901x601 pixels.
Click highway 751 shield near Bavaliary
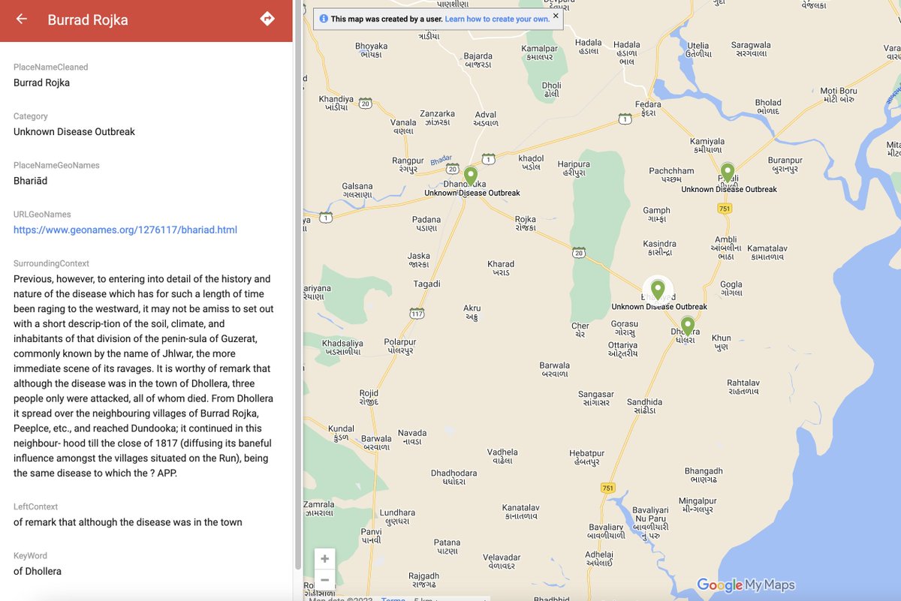pos(608,488)
